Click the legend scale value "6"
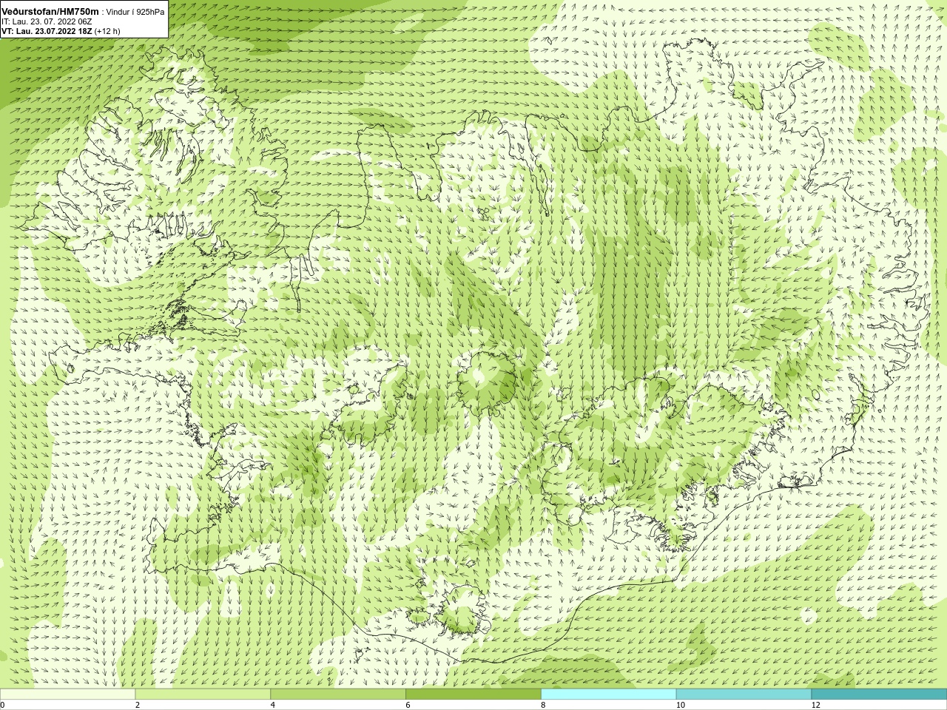This screenshot has height=710, width=947. tap(408, 705)
